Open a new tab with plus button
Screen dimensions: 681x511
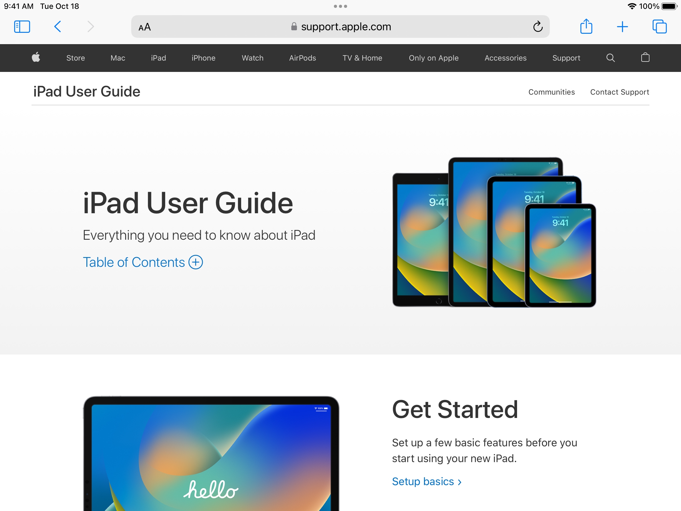622,27
